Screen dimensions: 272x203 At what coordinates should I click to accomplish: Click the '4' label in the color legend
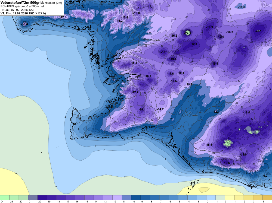[x=263, y=201]
